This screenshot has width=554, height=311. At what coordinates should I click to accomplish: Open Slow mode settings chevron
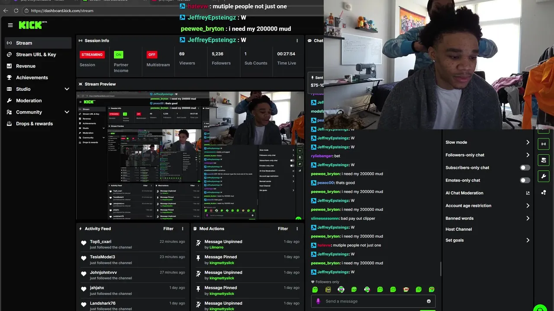[528, 142]
